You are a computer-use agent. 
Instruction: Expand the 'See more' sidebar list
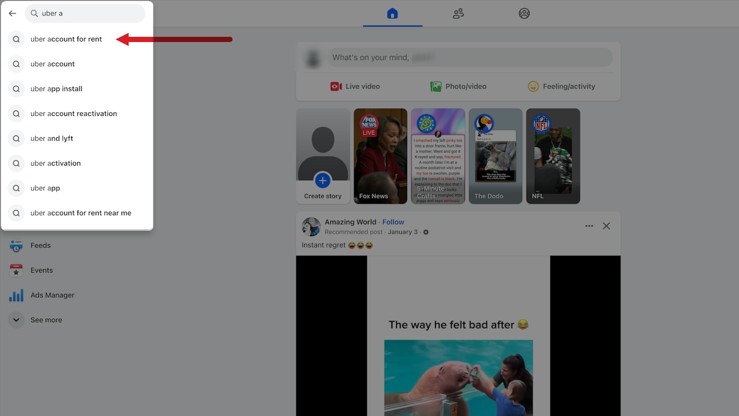(77, 320)
